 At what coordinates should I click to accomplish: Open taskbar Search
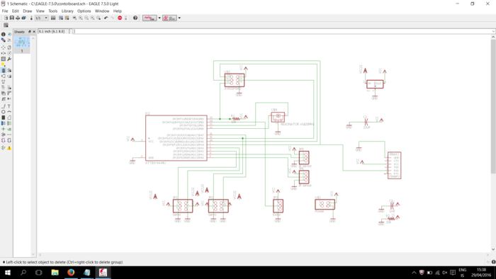click(x=23, y=273)
